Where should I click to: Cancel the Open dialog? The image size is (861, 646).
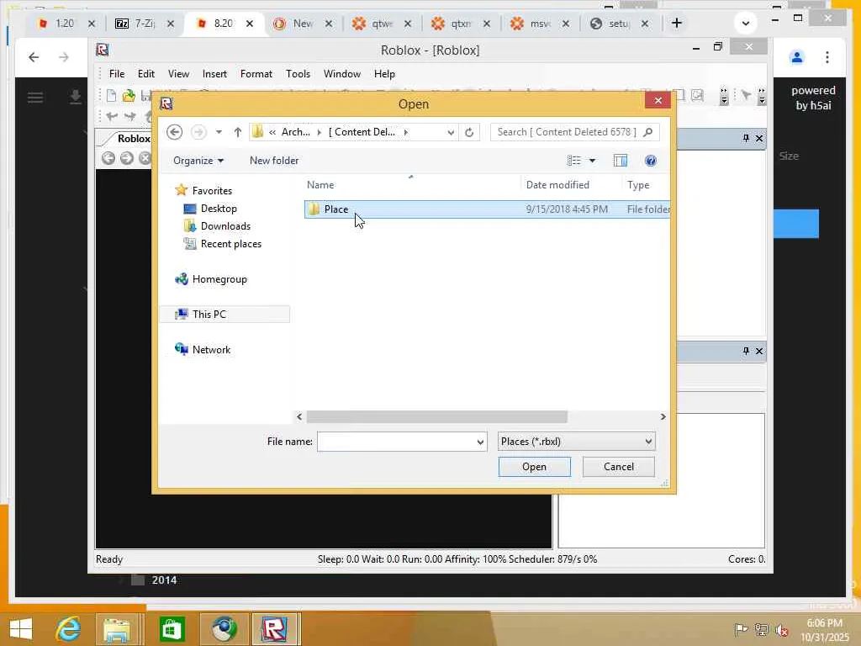tap(618, 467)
